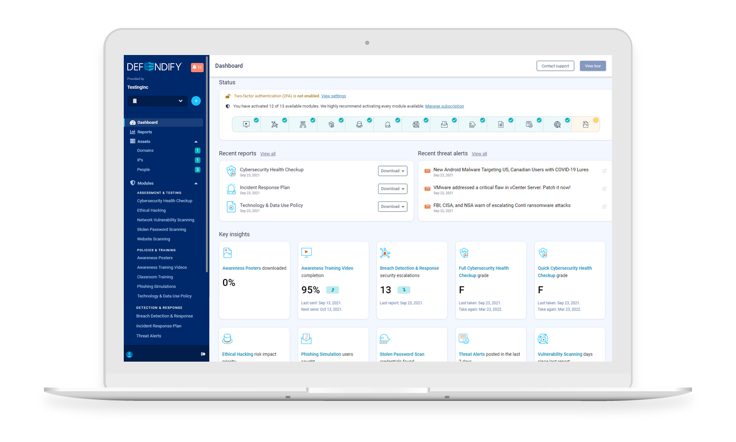Click the threat alerts module in status strip
This screenshot has width=736, height=442.
pyautogui.click(x=529, y=124)
